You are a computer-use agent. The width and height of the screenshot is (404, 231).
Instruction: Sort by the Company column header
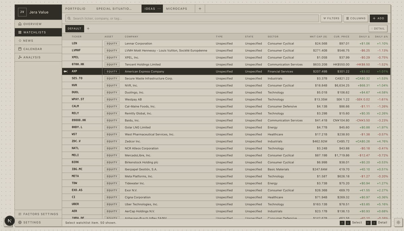coord(132,37)
